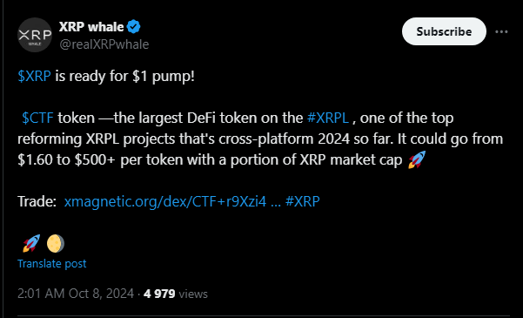
Task: Open the @realXRPwhale handle link
Action: click(104, 44)
